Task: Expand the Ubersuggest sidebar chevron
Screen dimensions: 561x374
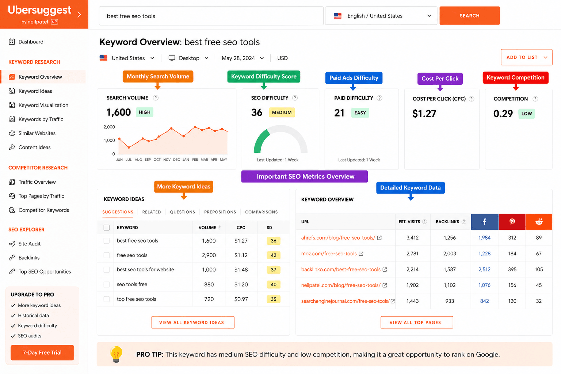Action: tap(79, 15)
